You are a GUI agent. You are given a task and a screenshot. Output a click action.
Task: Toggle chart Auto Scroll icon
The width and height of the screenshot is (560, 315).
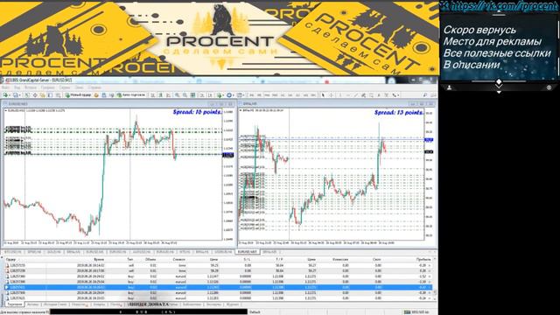click(x=202, y=95)
